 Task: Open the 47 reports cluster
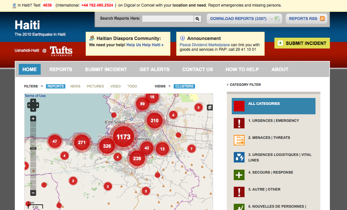click(x=55, y=141)
